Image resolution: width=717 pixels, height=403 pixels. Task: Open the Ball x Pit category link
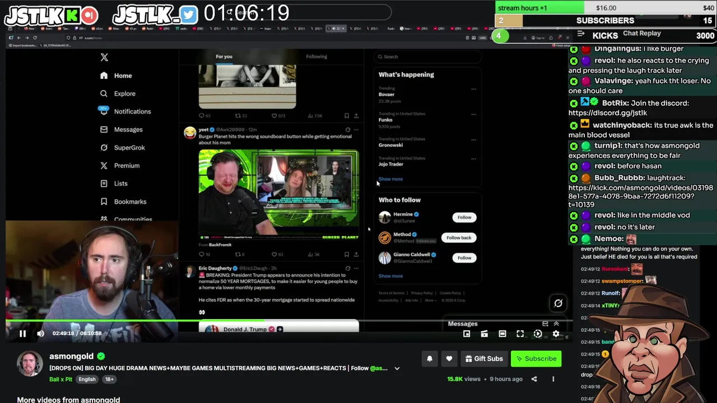[x=60, y=379]
